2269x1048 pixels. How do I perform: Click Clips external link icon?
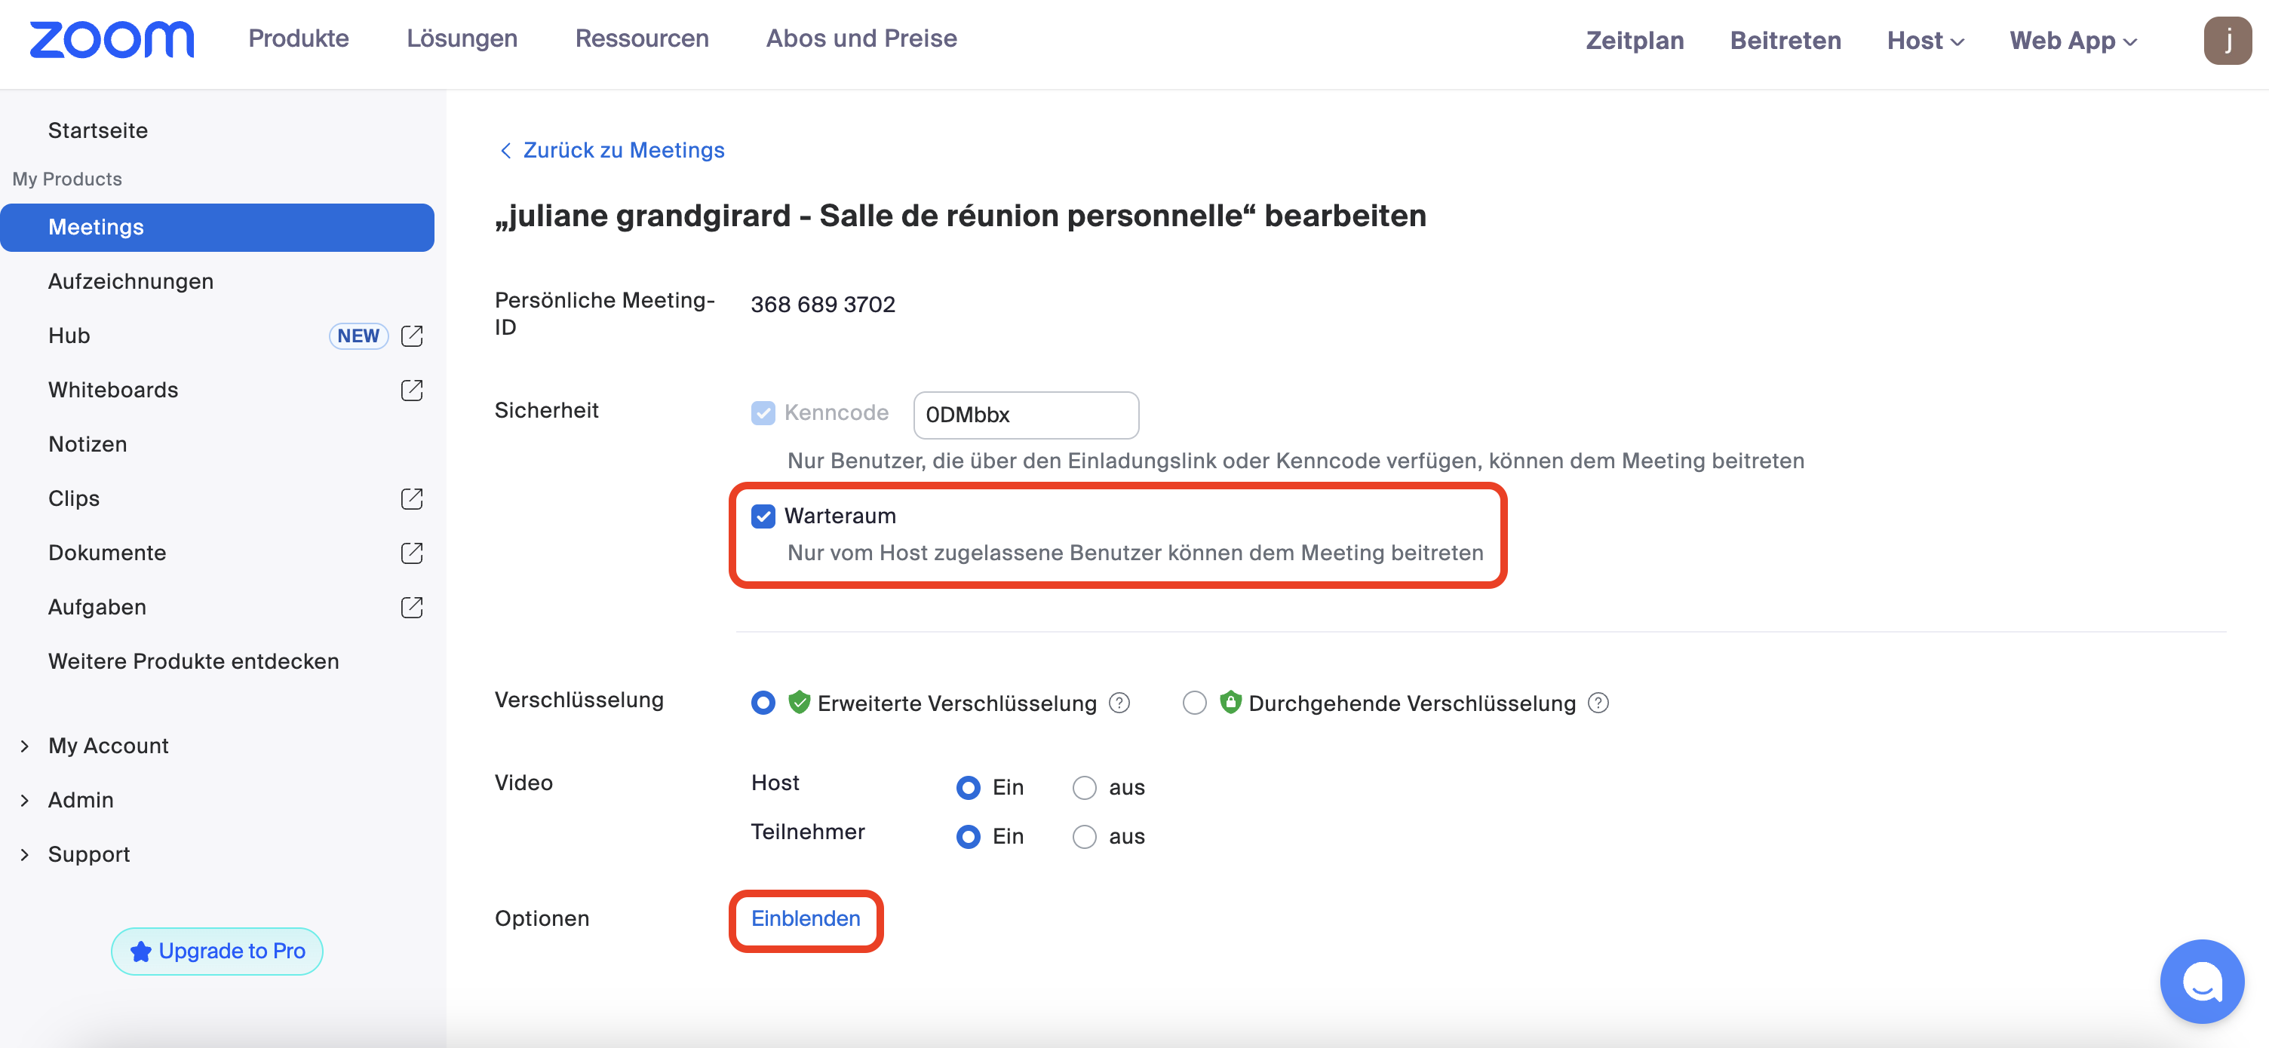[x=411, y=498]
